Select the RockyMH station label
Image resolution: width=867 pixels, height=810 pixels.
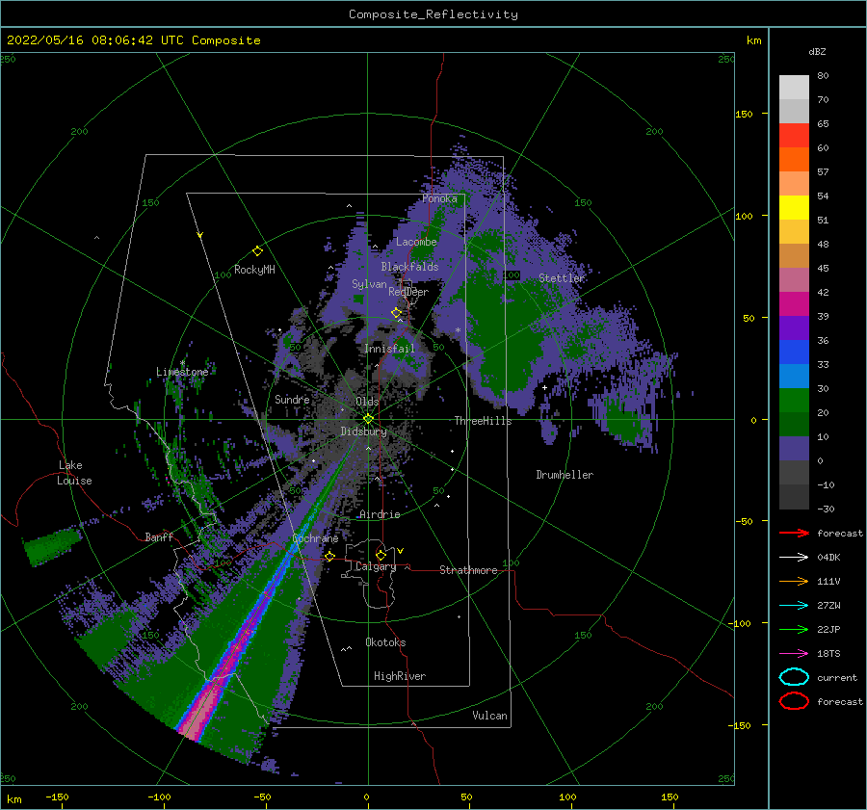(x=254, y=270)
